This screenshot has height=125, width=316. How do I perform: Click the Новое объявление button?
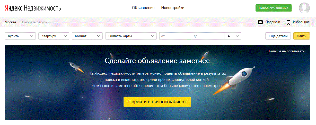(274, 8)
